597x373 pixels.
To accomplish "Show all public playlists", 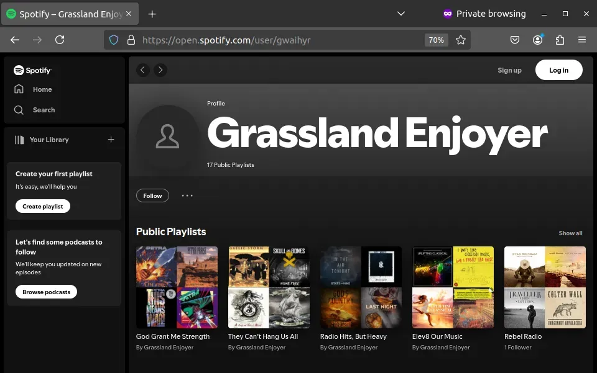I will (570, 233).
